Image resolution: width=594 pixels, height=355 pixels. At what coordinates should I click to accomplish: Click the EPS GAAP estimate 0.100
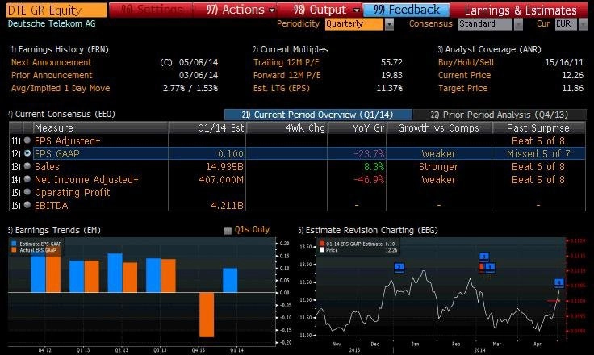coord(231,154)
